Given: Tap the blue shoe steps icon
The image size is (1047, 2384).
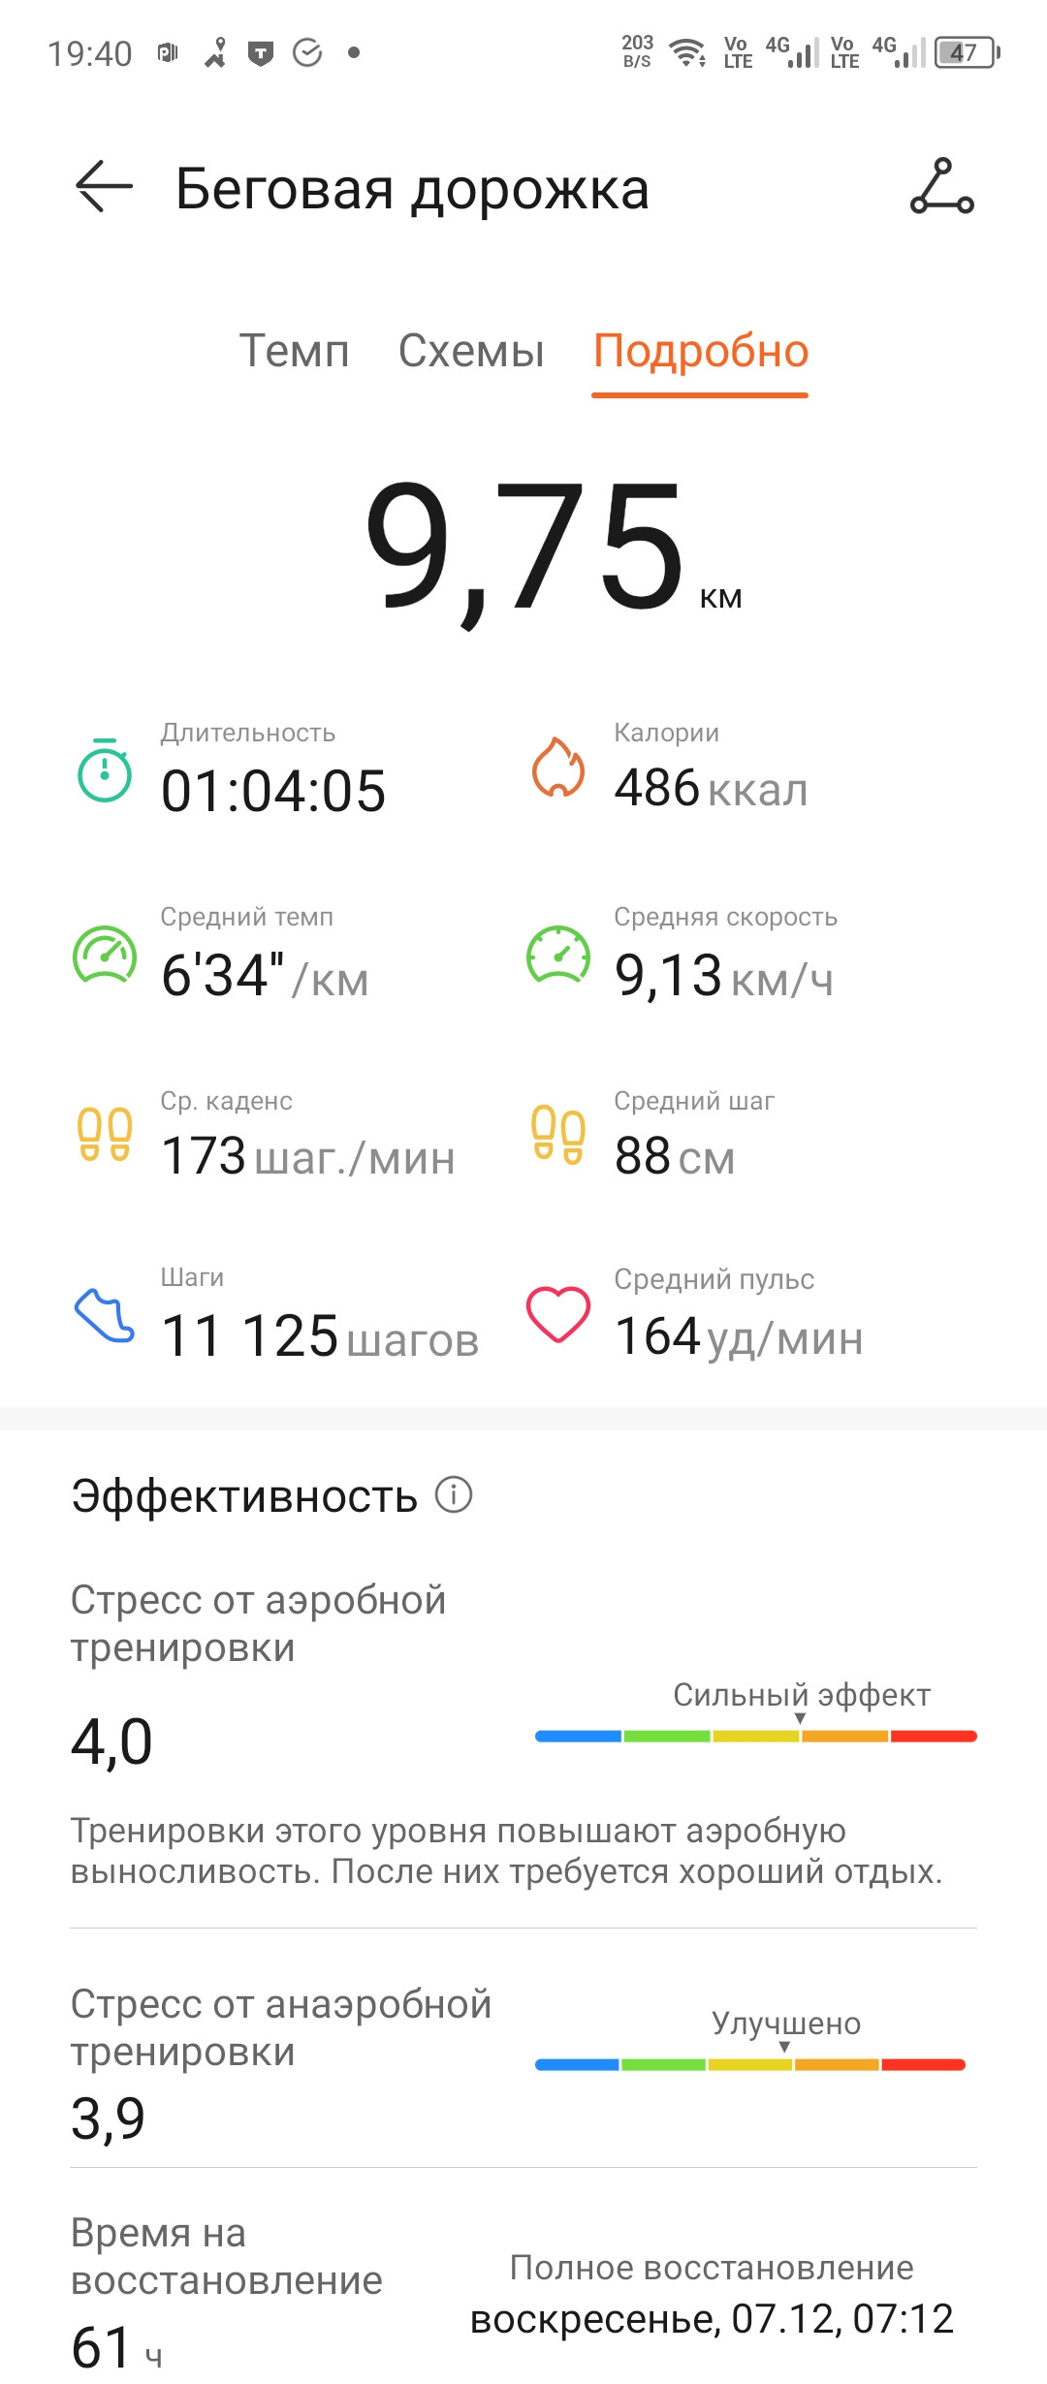Looking at the screenshot, I should click(105, 1315).
